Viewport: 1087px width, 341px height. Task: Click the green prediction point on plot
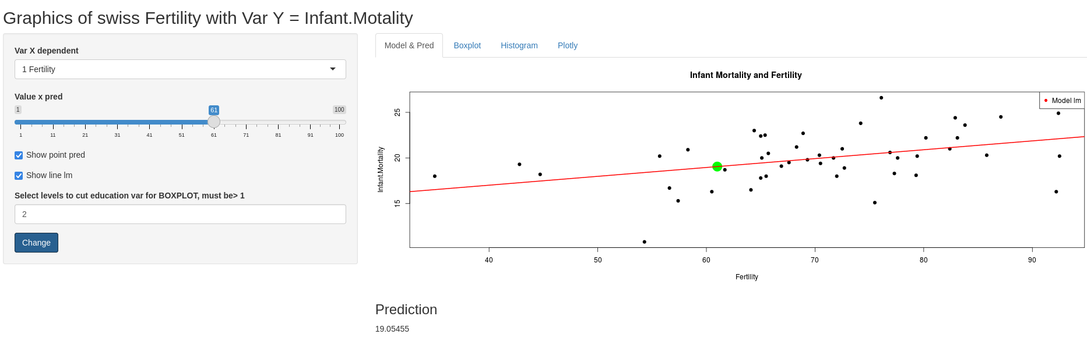point(717,166)
